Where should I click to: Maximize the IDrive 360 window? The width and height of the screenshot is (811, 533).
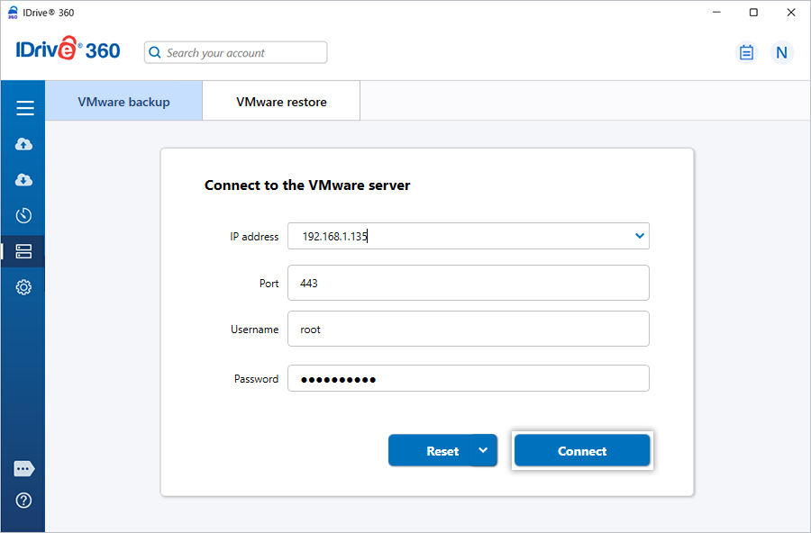coord(753,13)
